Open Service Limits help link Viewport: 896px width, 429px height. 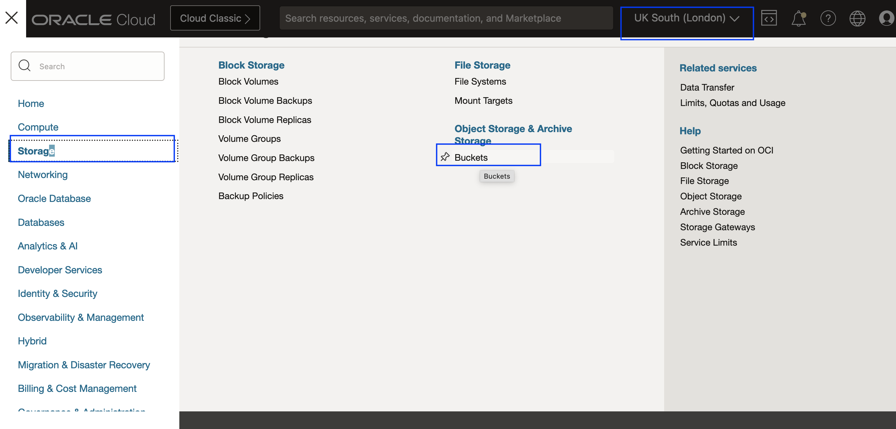pyautogui.click(x=708, y=242)
